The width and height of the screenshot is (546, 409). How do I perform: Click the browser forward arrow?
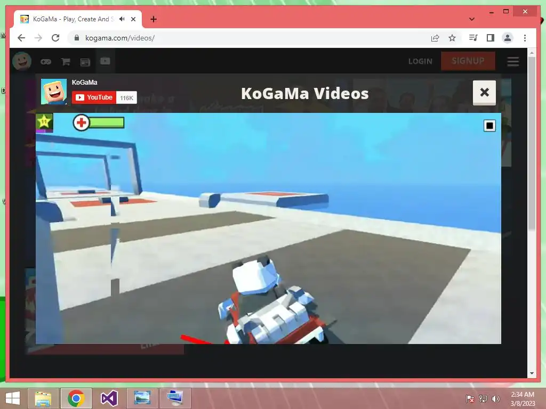click(38, 38)
